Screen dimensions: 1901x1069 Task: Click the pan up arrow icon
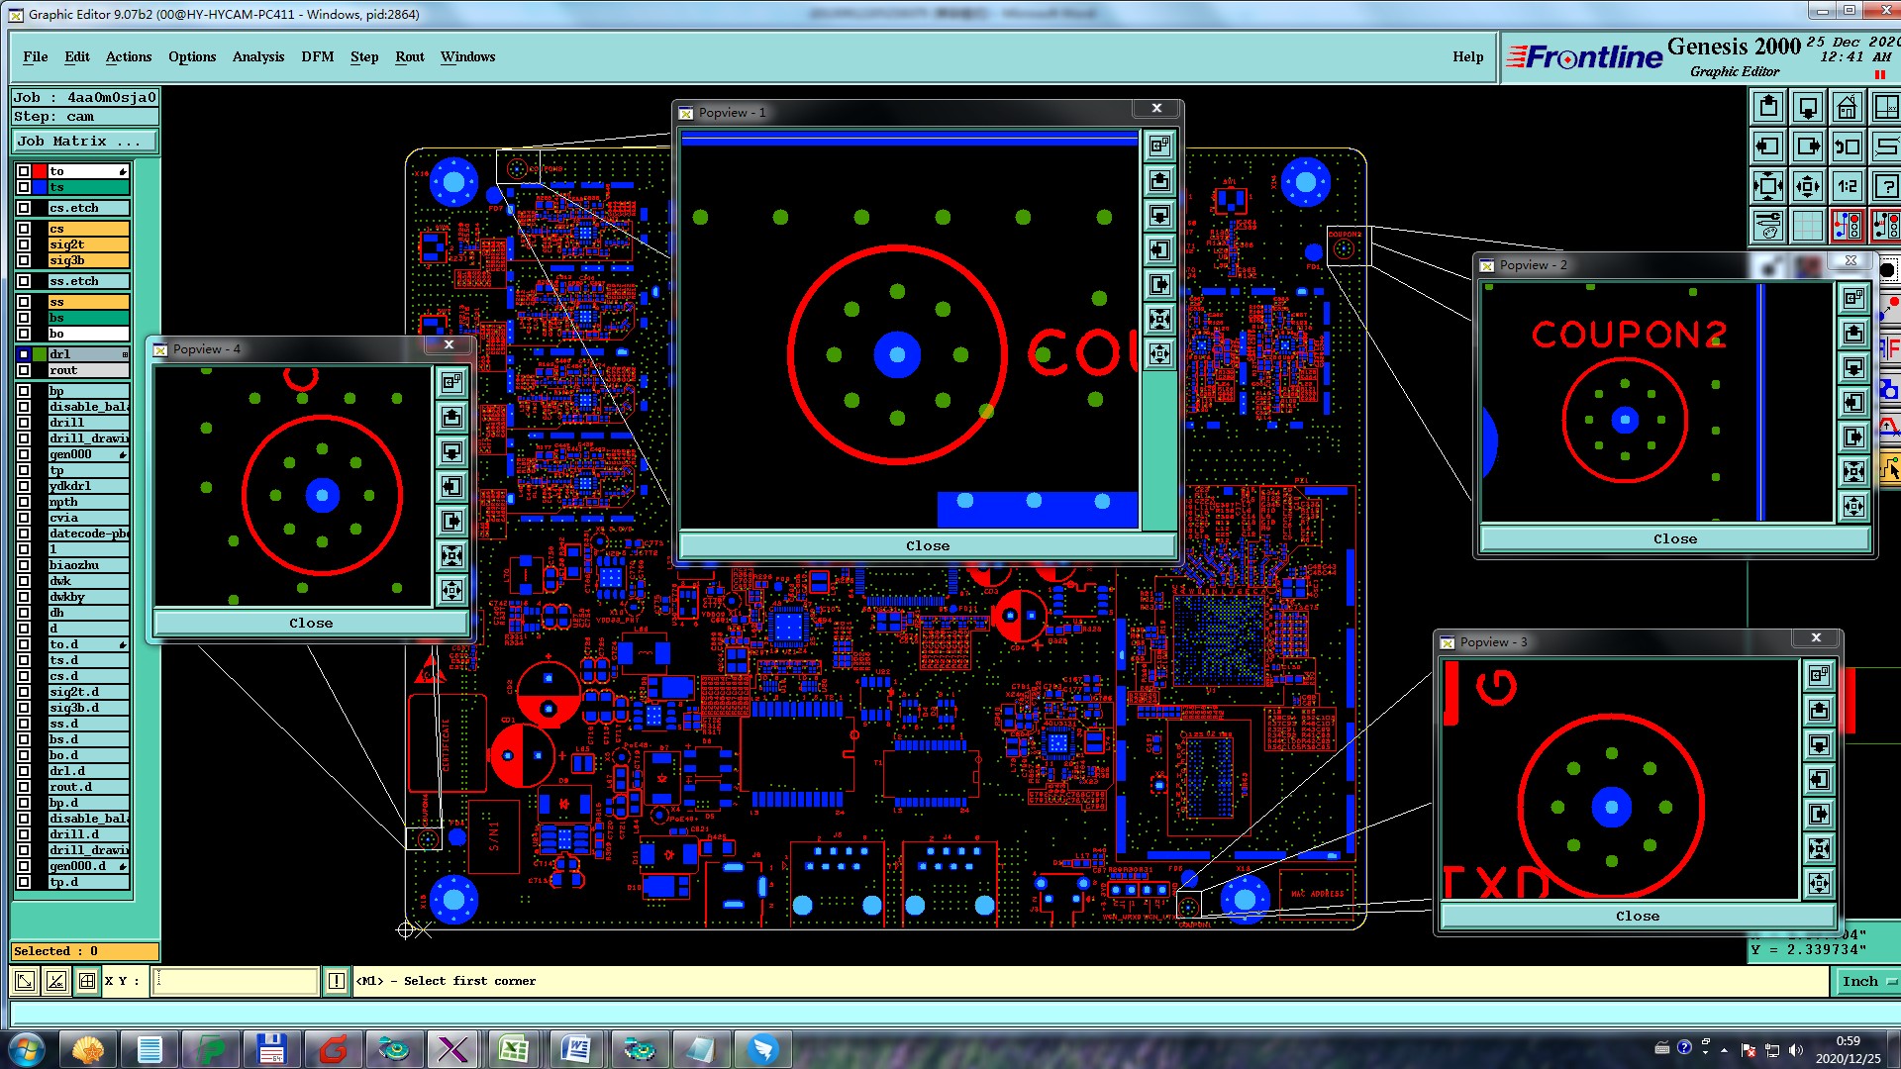[1768, 107]
